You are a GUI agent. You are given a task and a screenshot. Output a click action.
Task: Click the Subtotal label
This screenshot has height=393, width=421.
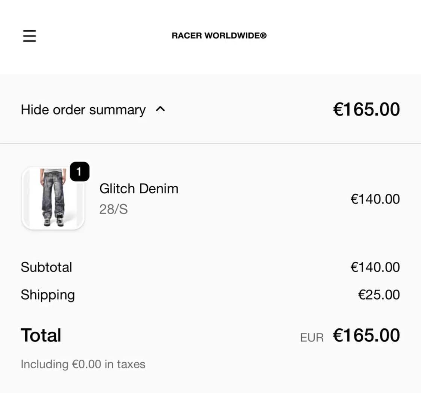coord(46,267)
